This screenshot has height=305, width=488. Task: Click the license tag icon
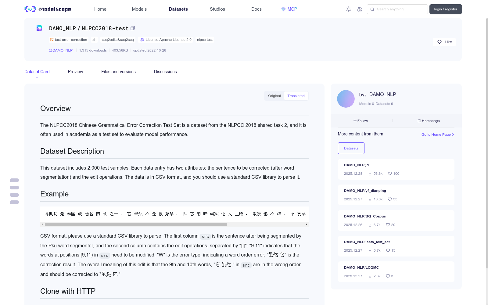pyautogui.click(x=142, y=40)
